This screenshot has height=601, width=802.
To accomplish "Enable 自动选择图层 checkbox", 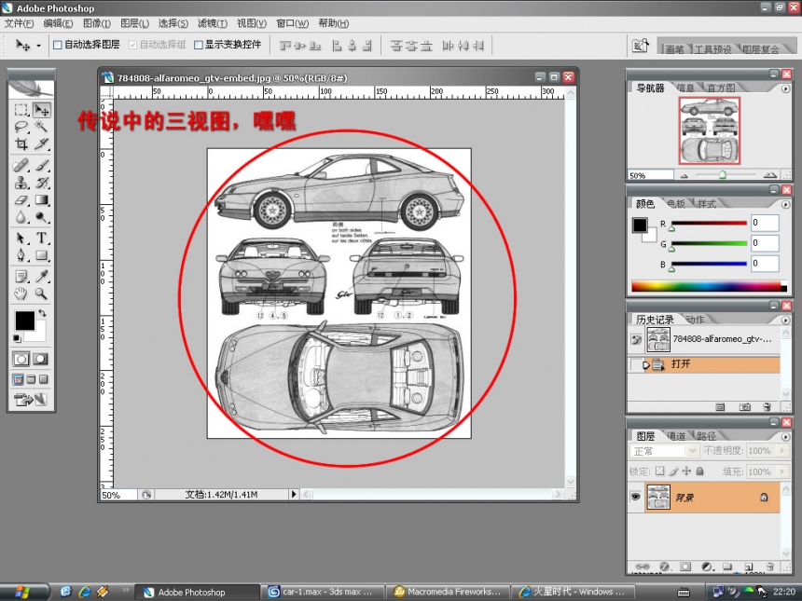I will 58,45.
